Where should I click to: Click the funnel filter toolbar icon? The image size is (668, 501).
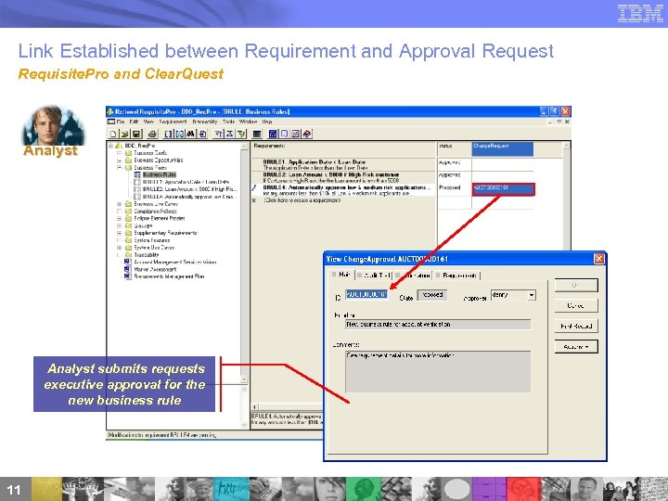click(x=242, y=134)
